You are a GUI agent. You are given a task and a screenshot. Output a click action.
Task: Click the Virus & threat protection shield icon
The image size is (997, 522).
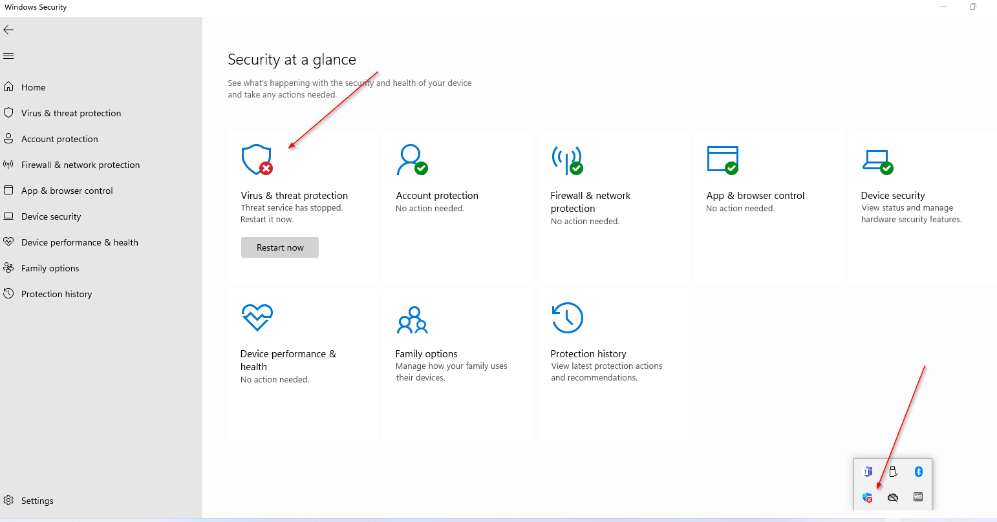click(x=256, y=160)
